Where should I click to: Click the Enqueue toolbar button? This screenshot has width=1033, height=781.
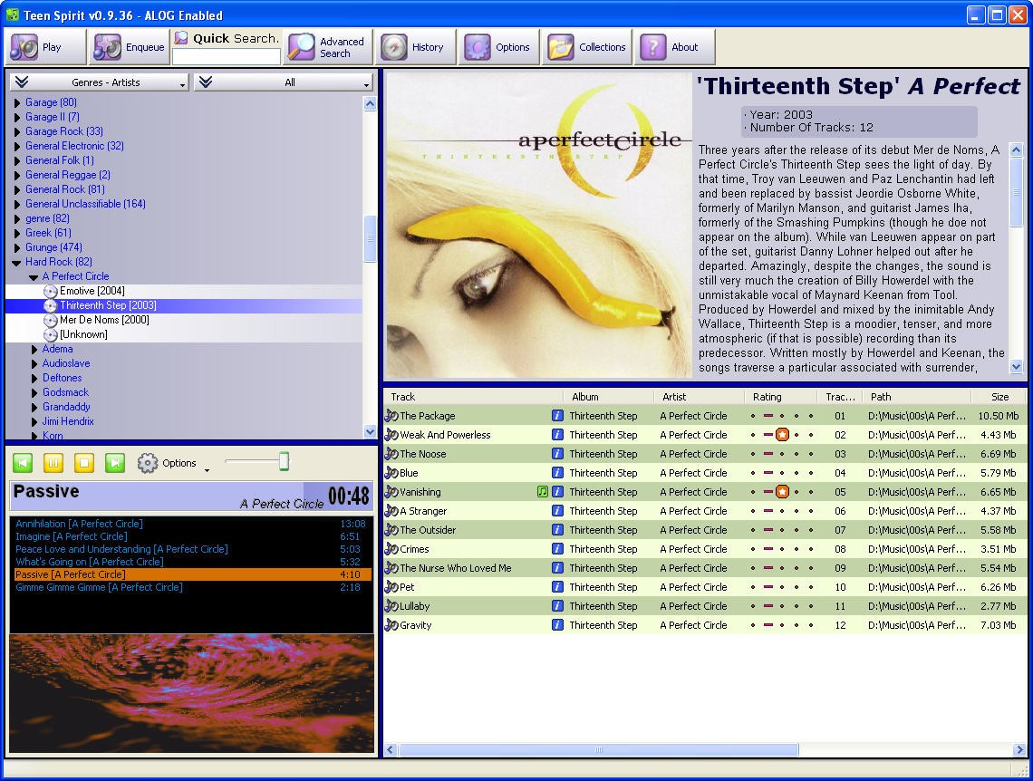(129, 47)
